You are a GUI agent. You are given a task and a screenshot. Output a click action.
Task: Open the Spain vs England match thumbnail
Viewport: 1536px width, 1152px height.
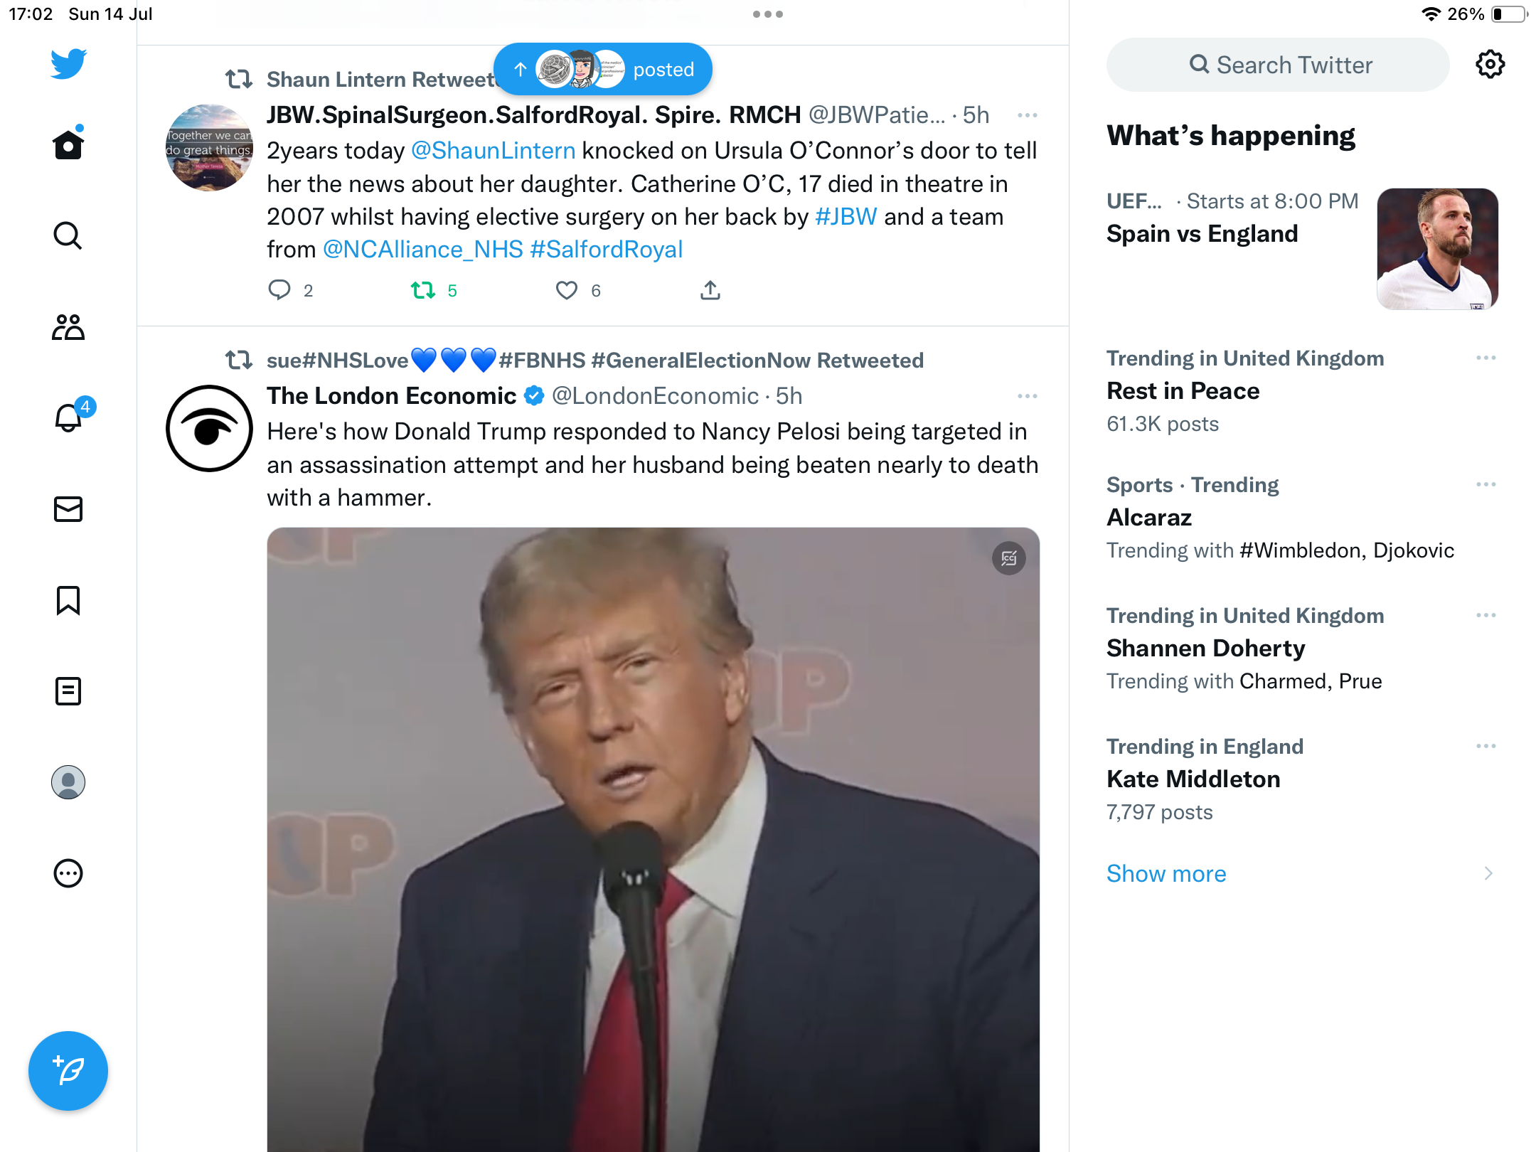[x=1437, y=249]
